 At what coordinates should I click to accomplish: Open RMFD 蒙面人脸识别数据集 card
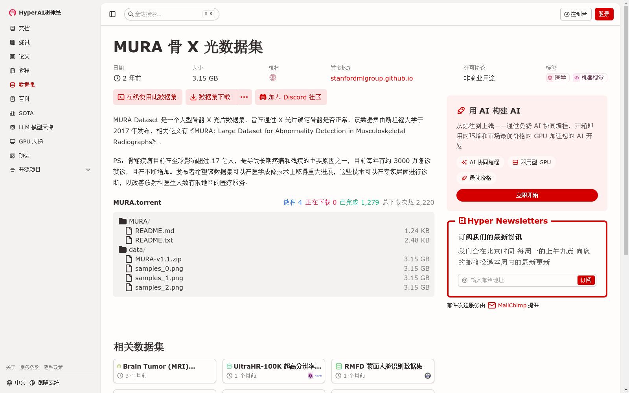[x=383, y=371]
